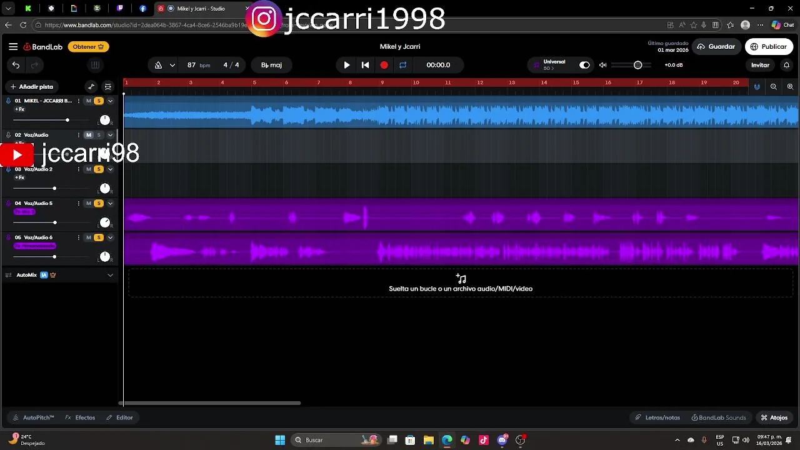Mute track 03 Voz/Audio 2
Screen dimensions: 800x450
tap(89, 169)
